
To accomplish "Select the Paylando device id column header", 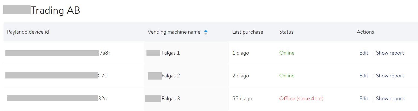I will tap(28, 32).
